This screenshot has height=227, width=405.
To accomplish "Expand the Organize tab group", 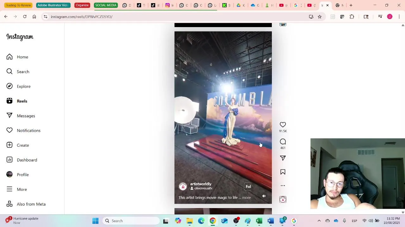I will [x=82, y=5].
